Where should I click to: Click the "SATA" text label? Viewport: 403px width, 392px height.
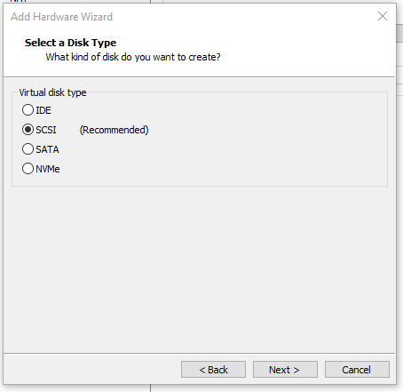(x=47, y=149)
